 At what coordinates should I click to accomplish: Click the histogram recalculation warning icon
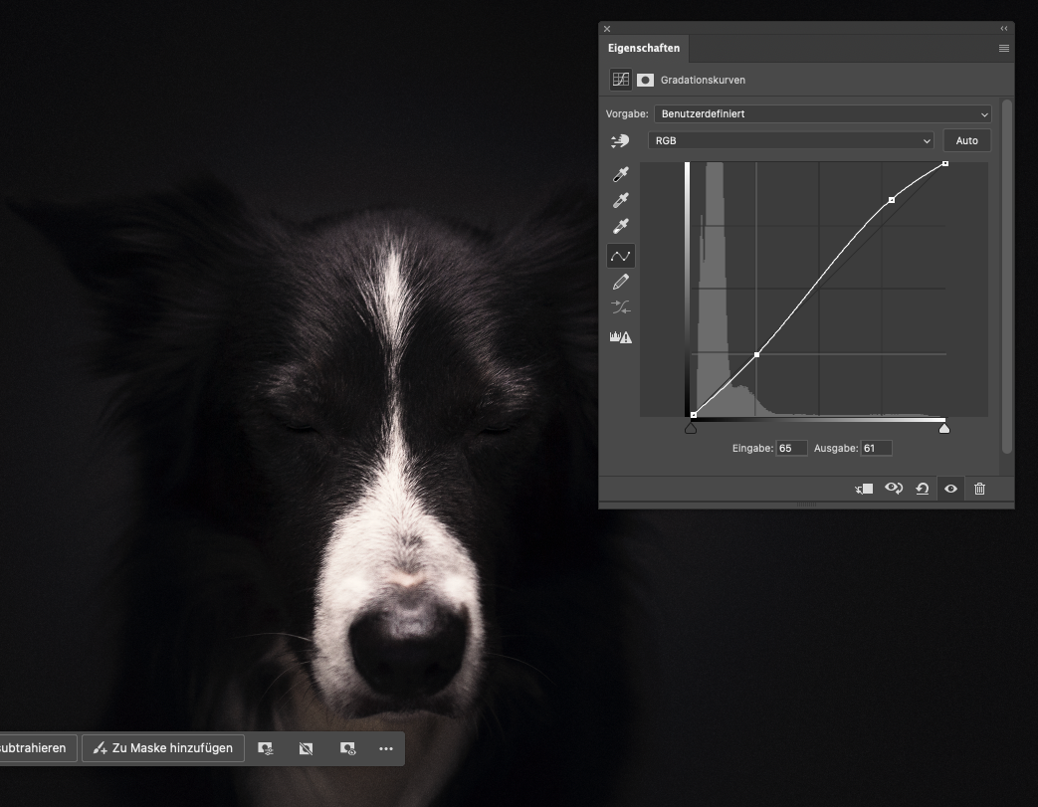coord(621,337)
